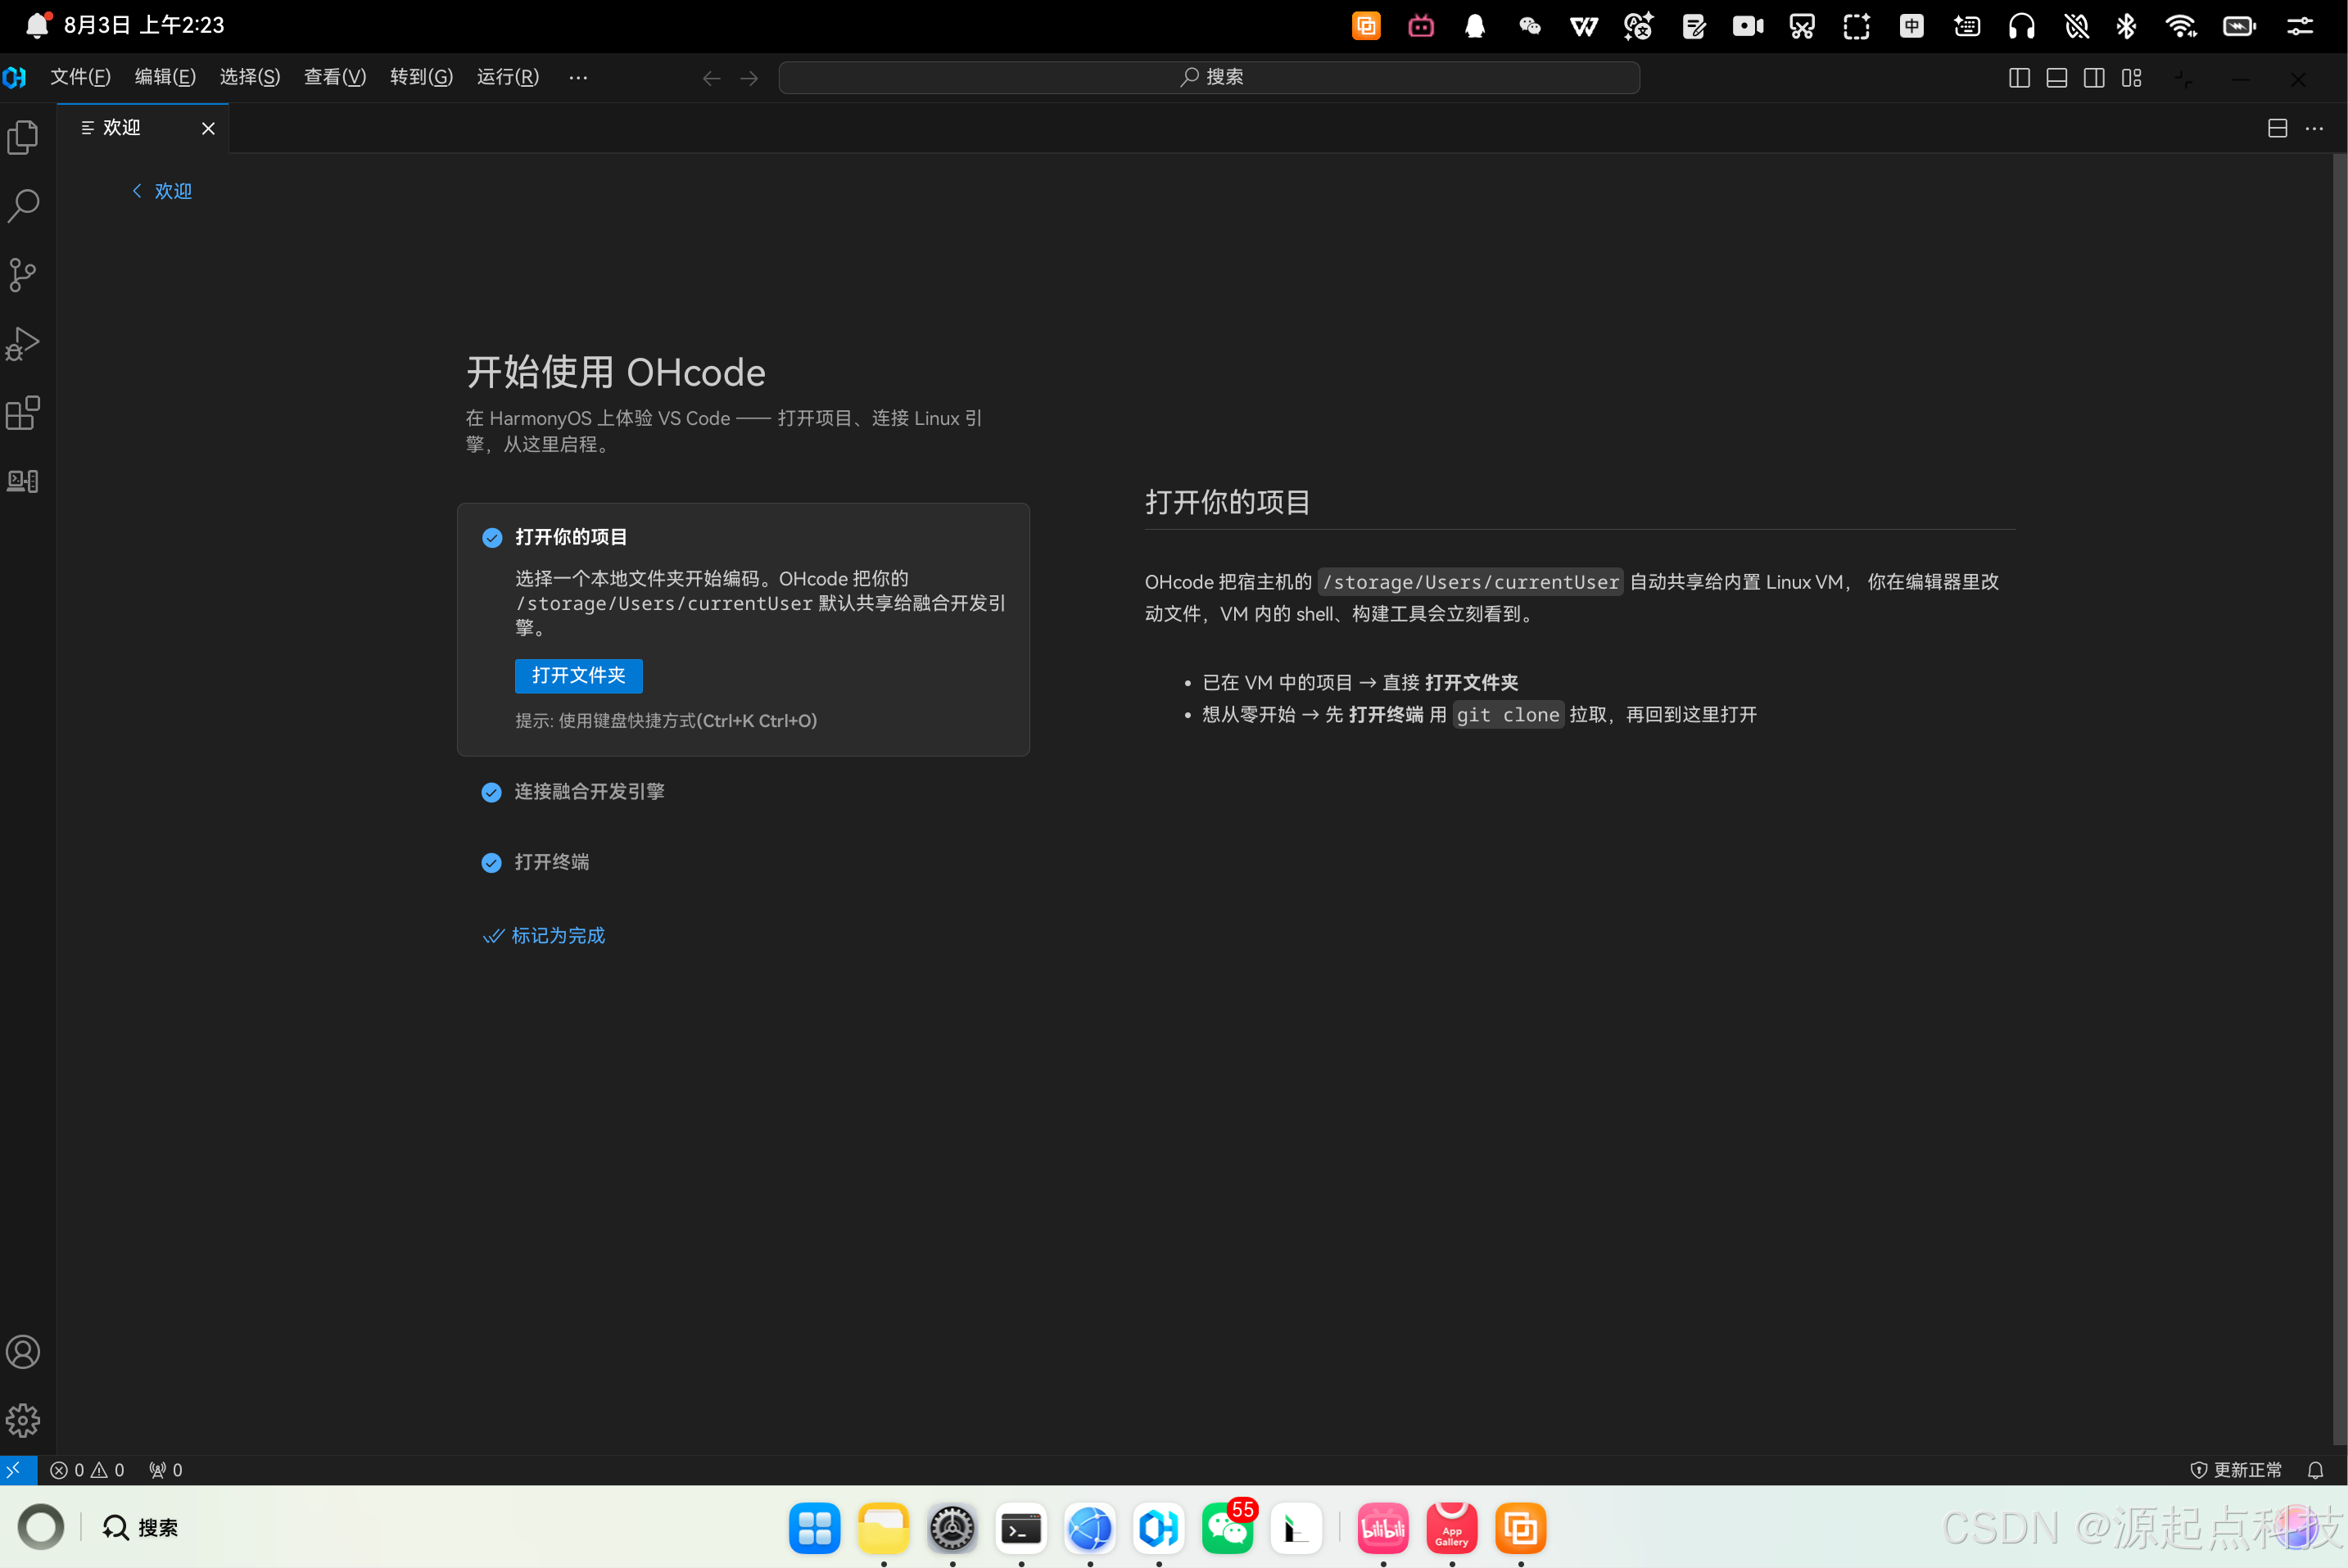The width and height of the screenshot is (2348, 1568).
Task: Open the file manager folder in dock
Action: coord(883,1528)
